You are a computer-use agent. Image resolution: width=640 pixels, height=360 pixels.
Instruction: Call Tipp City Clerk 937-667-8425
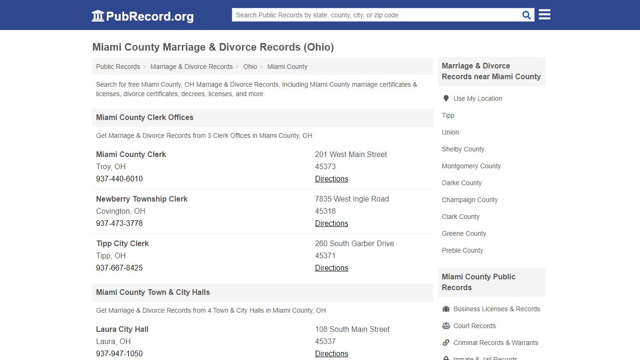point(119,268)
